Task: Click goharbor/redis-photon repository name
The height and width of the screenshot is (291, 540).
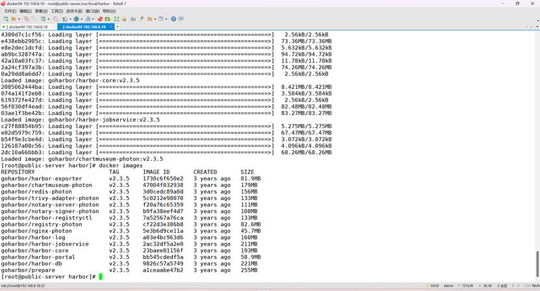Action: pyautogui.click(x=36, y=192)
